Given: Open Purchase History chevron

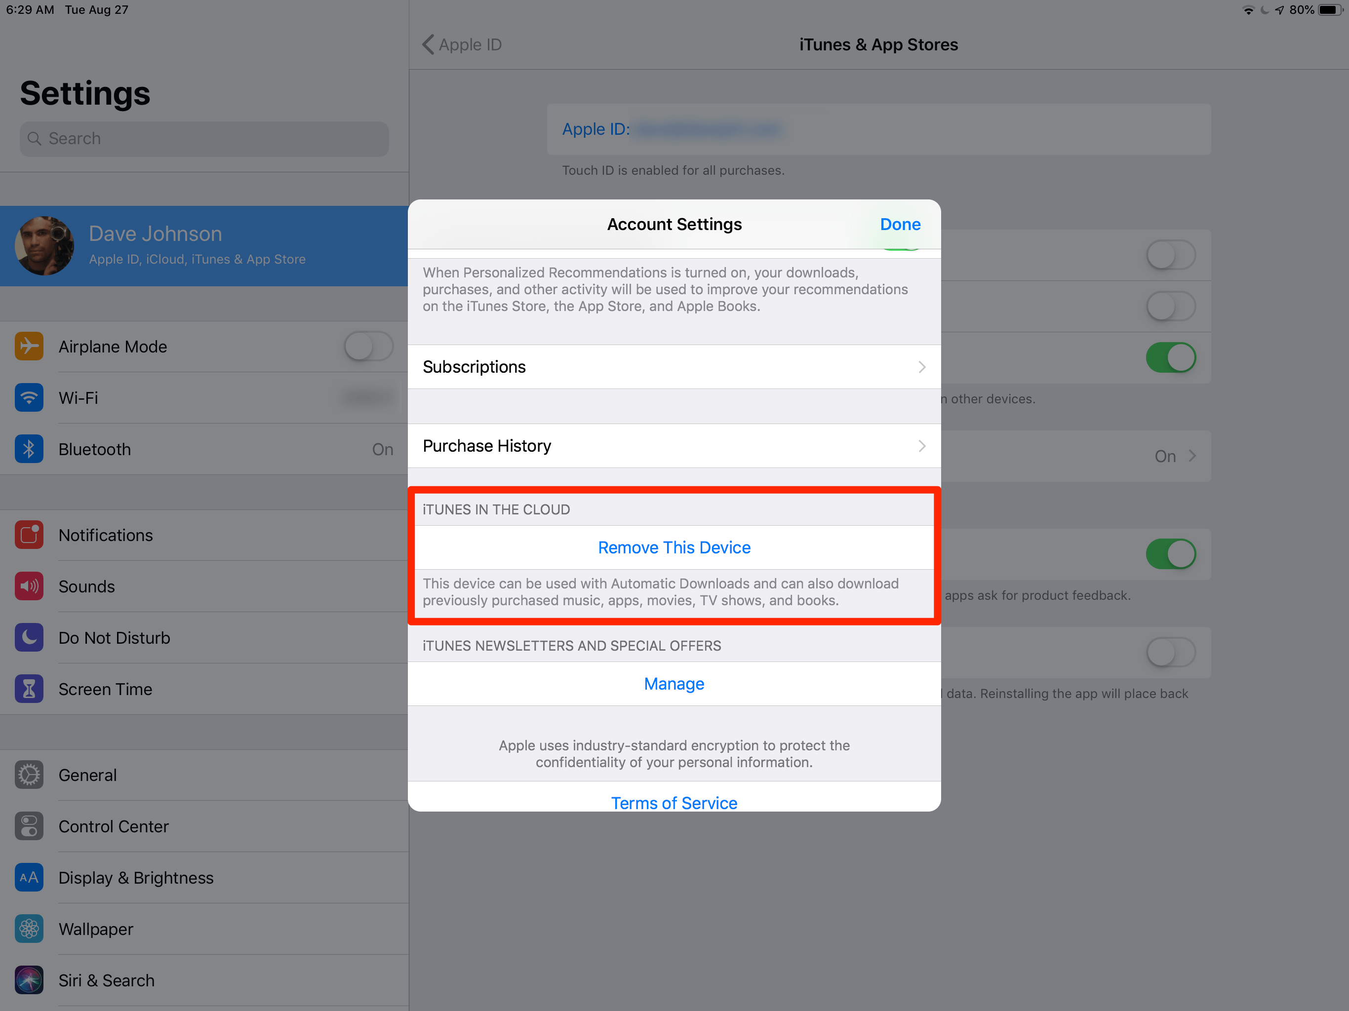Looking at the screenshot, I should [921, 446].
